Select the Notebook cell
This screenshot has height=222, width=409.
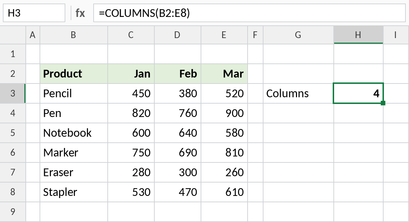[x=73, y=133]
